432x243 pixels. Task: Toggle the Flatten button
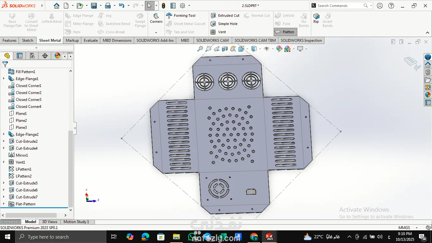click(x=284, y=32)
